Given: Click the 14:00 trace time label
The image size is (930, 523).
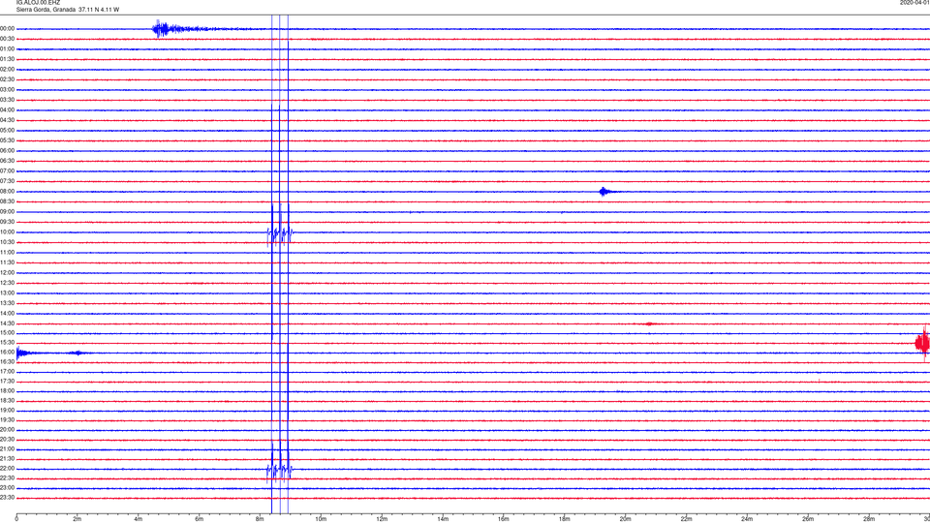Looking at the screenshot, I should (7, 313).
